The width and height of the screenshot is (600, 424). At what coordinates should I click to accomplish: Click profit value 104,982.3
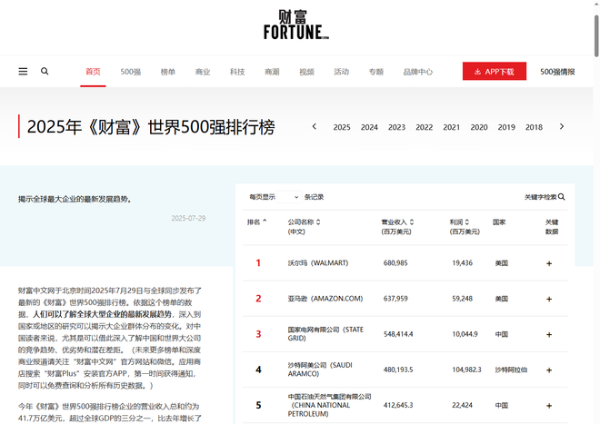[x=467, y=370]
